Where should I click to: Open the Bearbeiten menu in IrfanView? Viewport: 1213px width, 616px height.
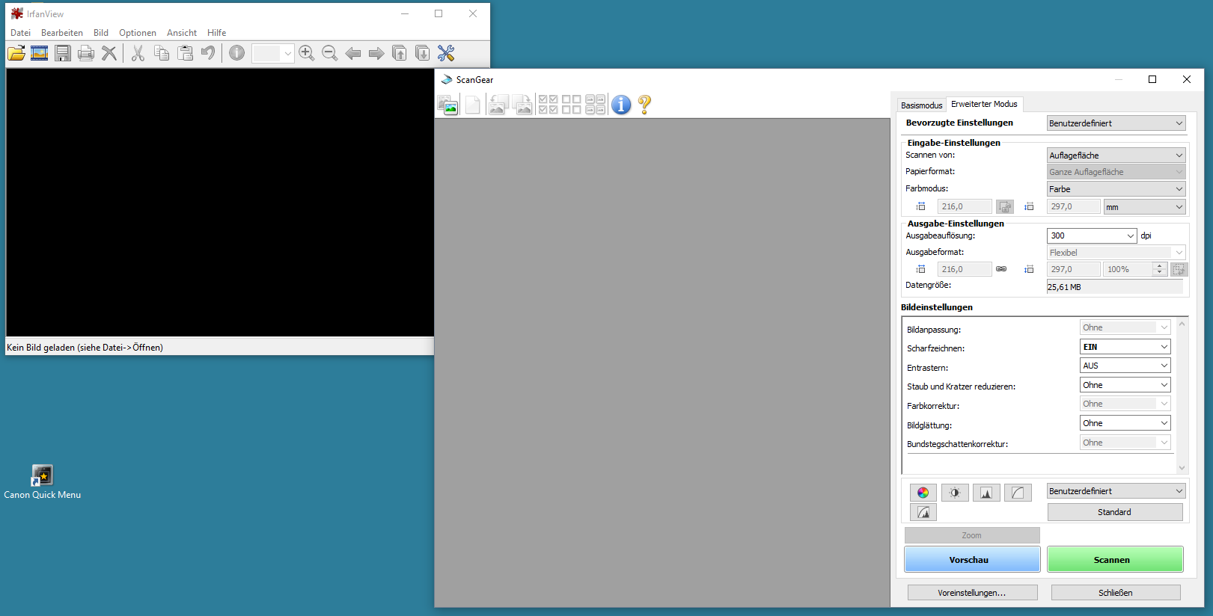pyautogui.click(x=62, y=33)
